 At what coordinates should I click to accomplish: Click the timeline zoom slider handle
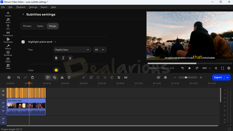(186, 78)
